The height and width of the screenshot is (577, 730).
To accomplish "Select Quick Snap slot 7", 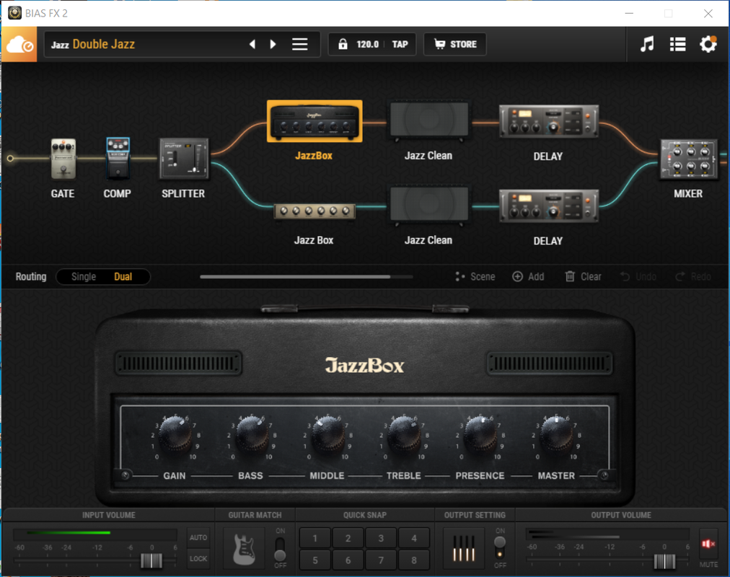I will coord(381,560).
